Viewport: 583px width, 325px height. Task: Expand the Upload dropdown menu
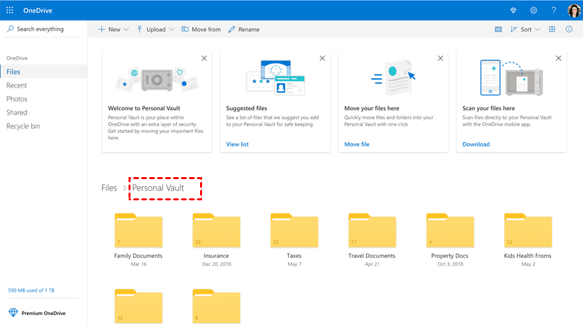click(x=155, y=29)
